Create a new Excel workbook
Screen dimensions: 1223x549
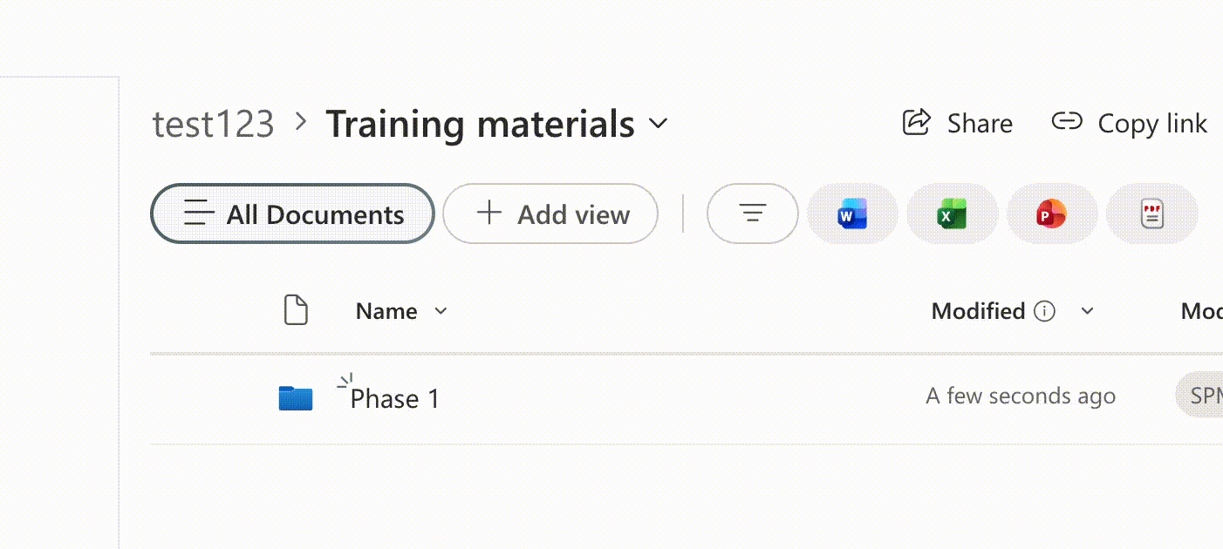point(953,213)
